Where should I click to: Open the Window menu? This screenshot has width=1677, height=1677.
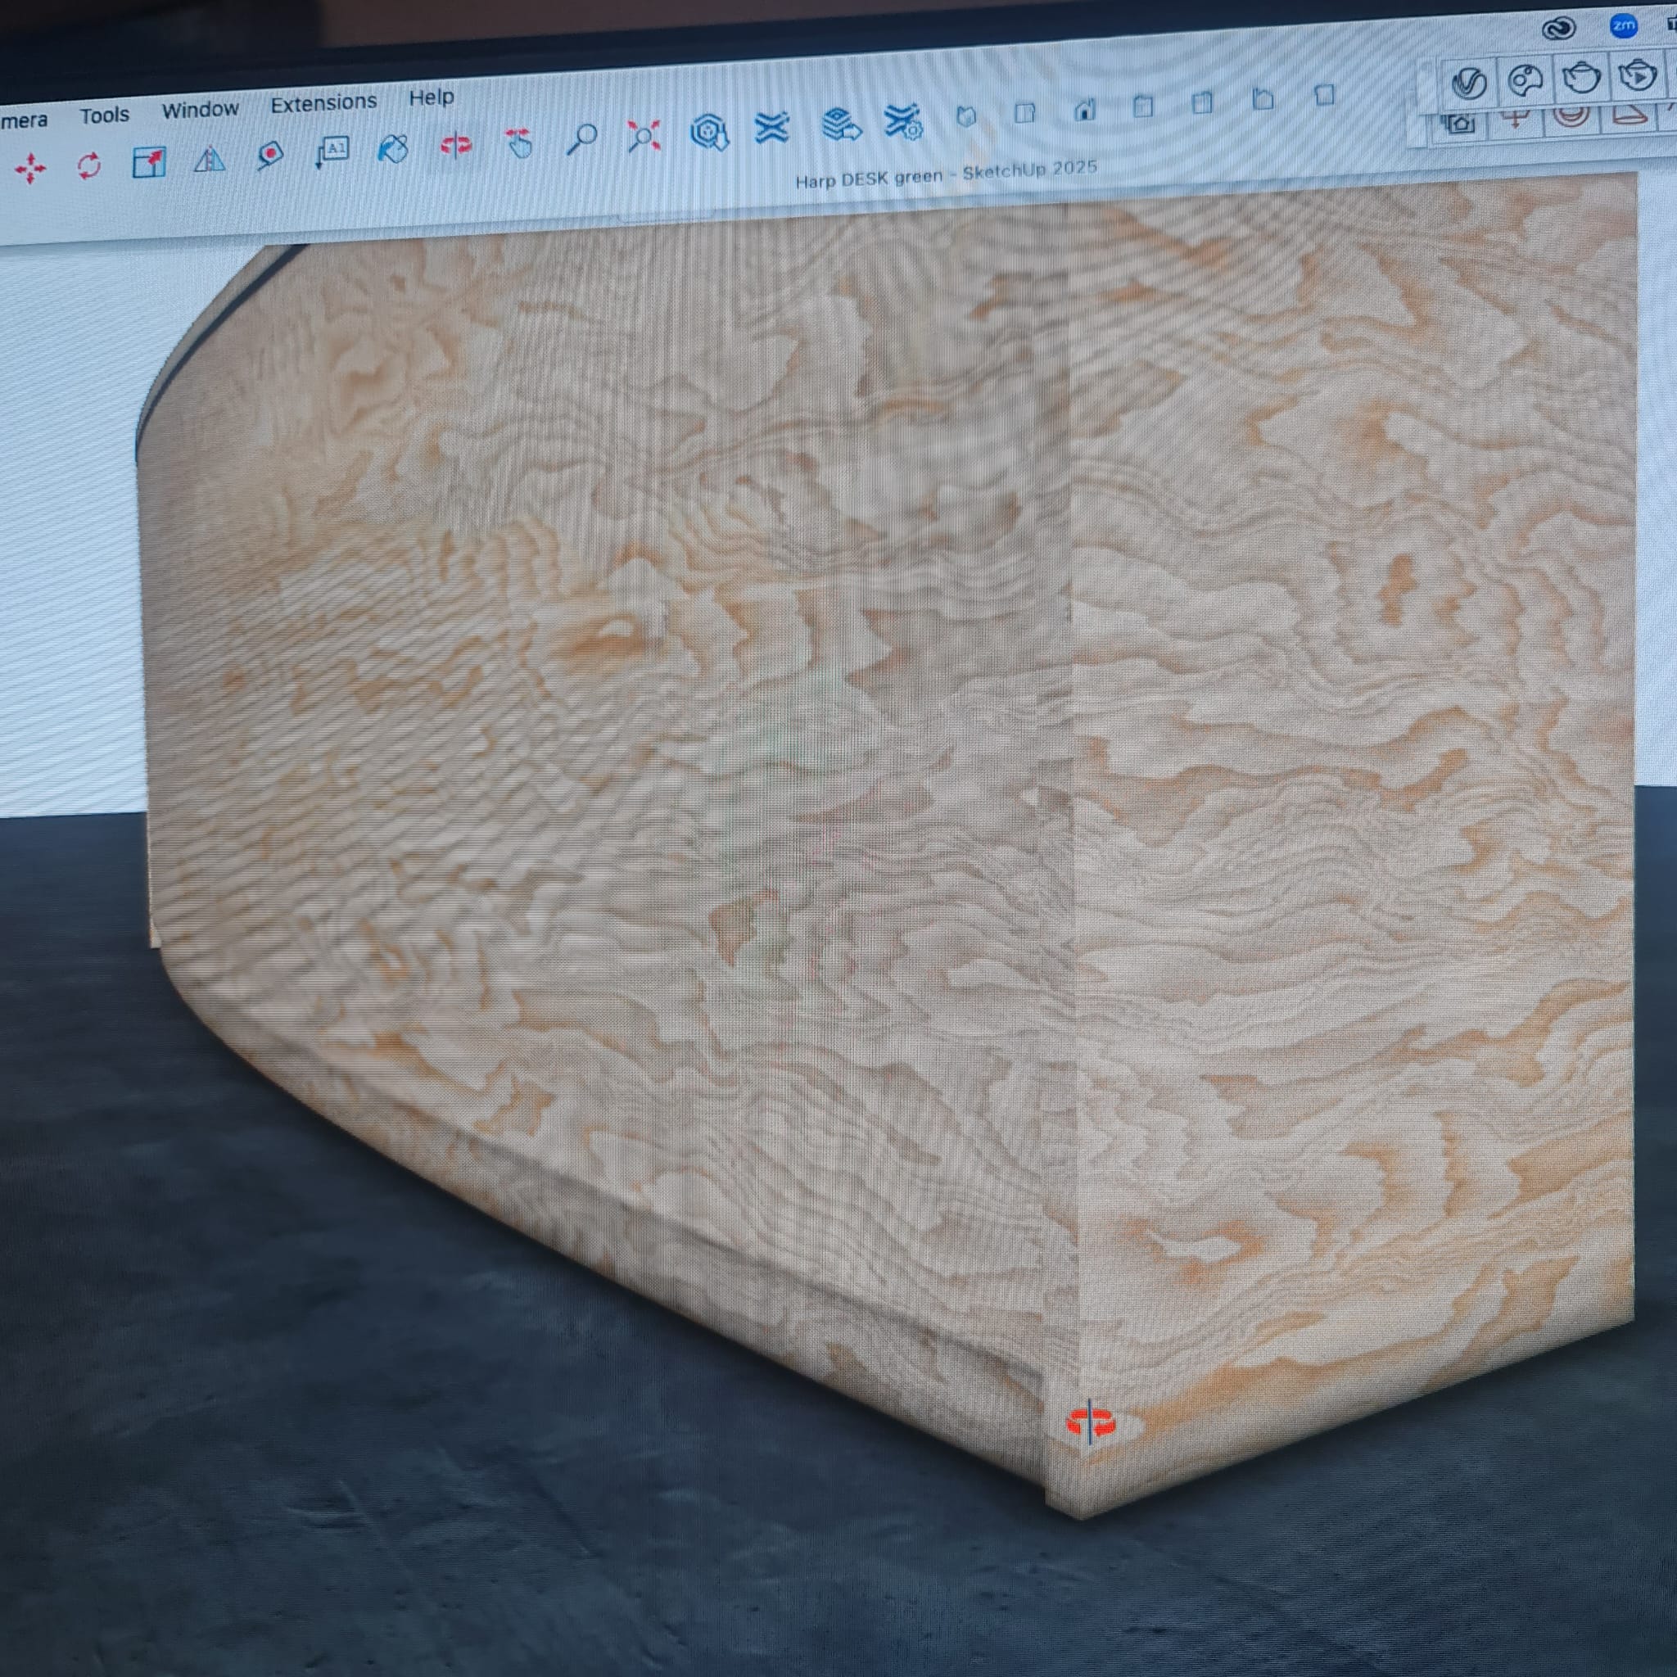(200, 110)
